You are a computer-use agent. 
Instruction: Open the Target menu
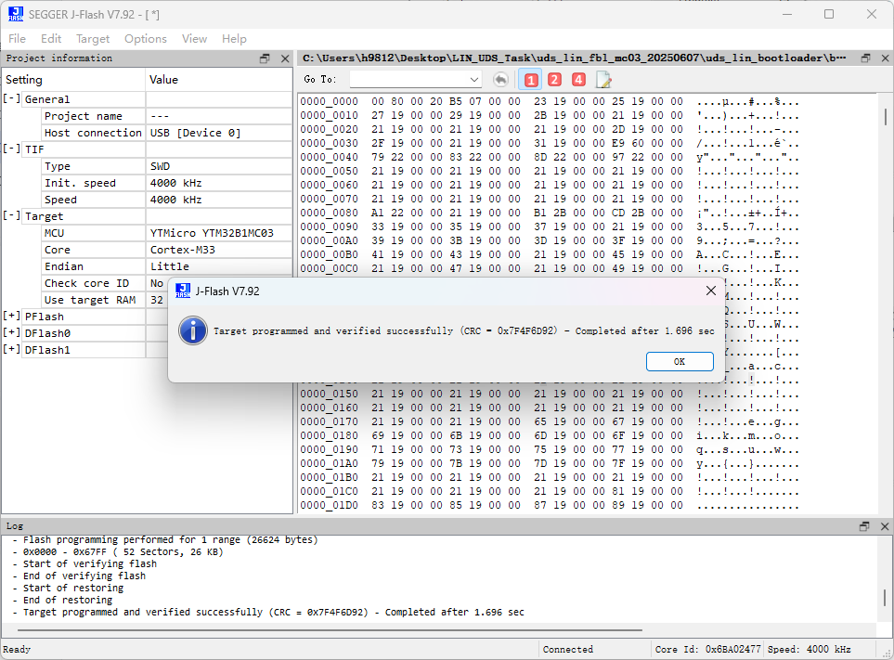point(93,39)
